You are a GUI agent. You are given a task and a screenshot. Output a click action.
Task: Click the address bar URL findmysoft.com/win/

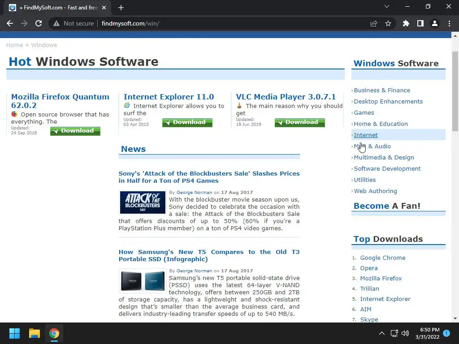tap(130, 23)
